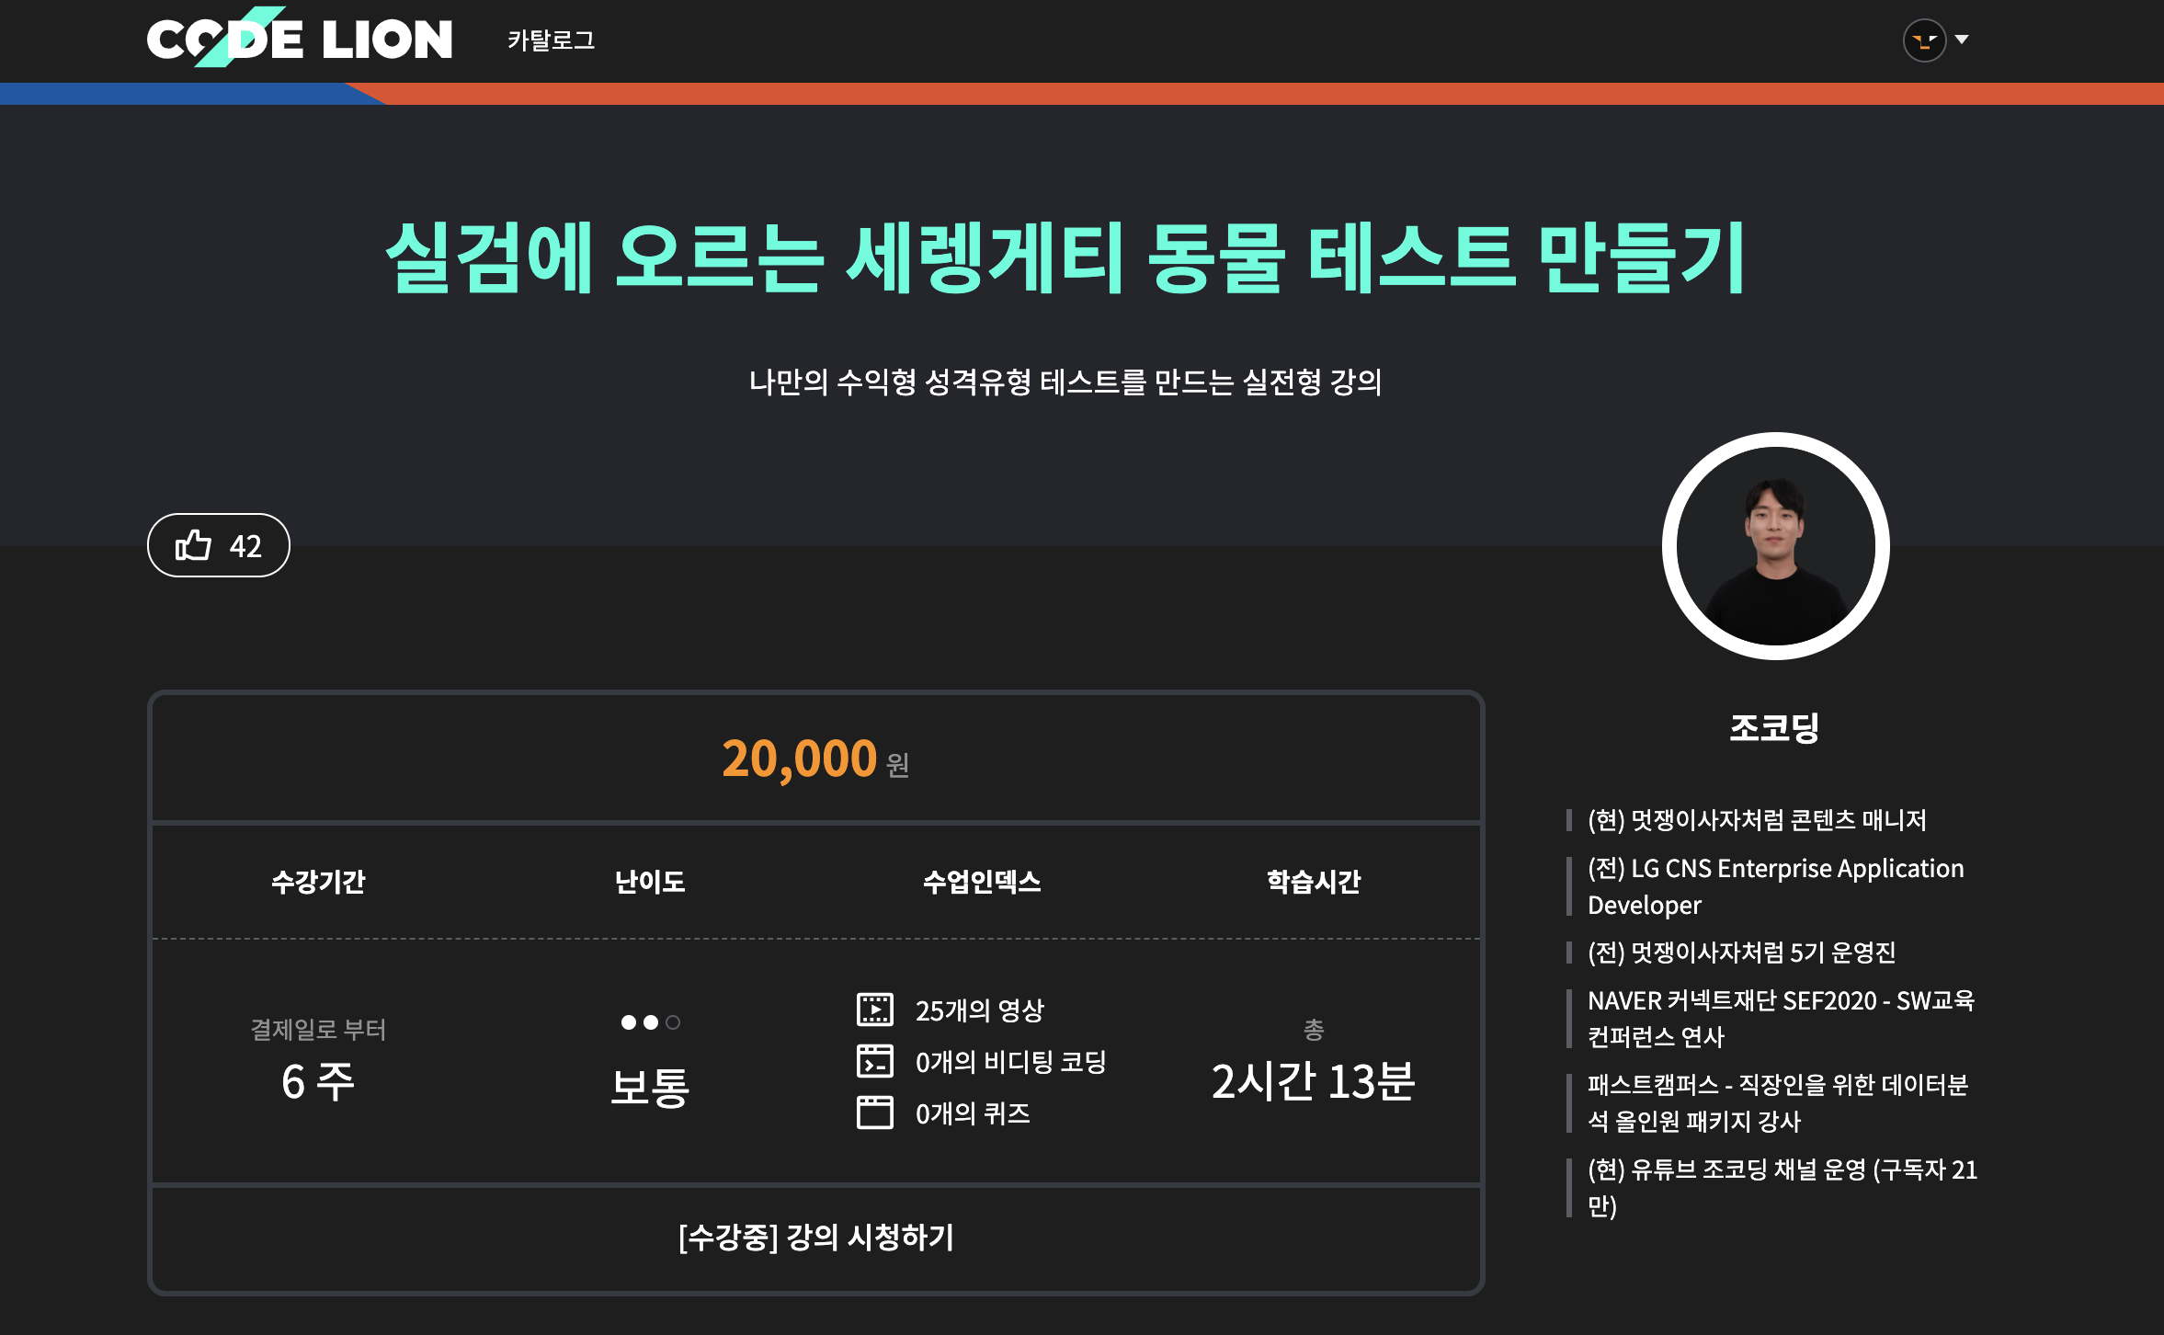
Task: Expand the profile dropdown arrow
Action: [1962, 40]
